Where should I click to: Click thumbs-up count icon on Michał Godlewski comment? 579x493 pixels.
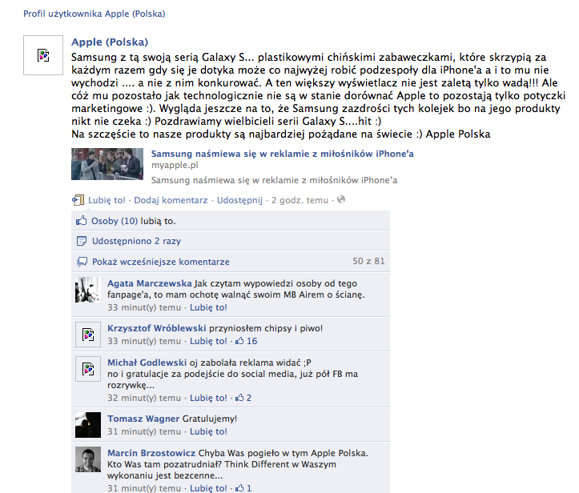click(239, 398)
